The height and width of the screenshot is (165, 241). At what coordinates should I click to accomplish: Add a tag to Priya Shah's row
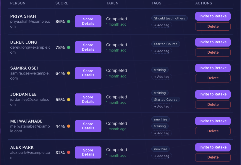161,25
